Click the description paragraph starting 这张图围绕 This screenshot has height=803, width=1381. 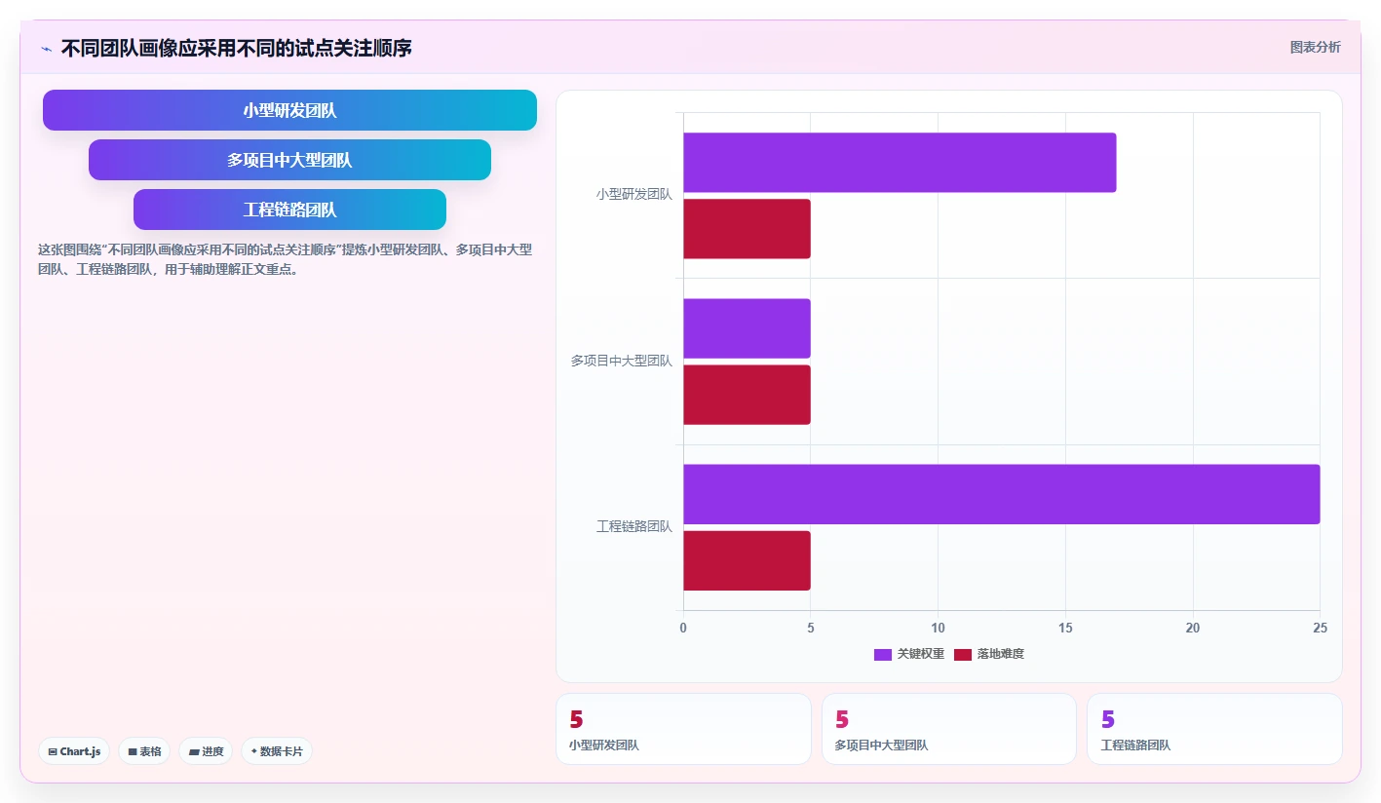click(x=285, y=259)
